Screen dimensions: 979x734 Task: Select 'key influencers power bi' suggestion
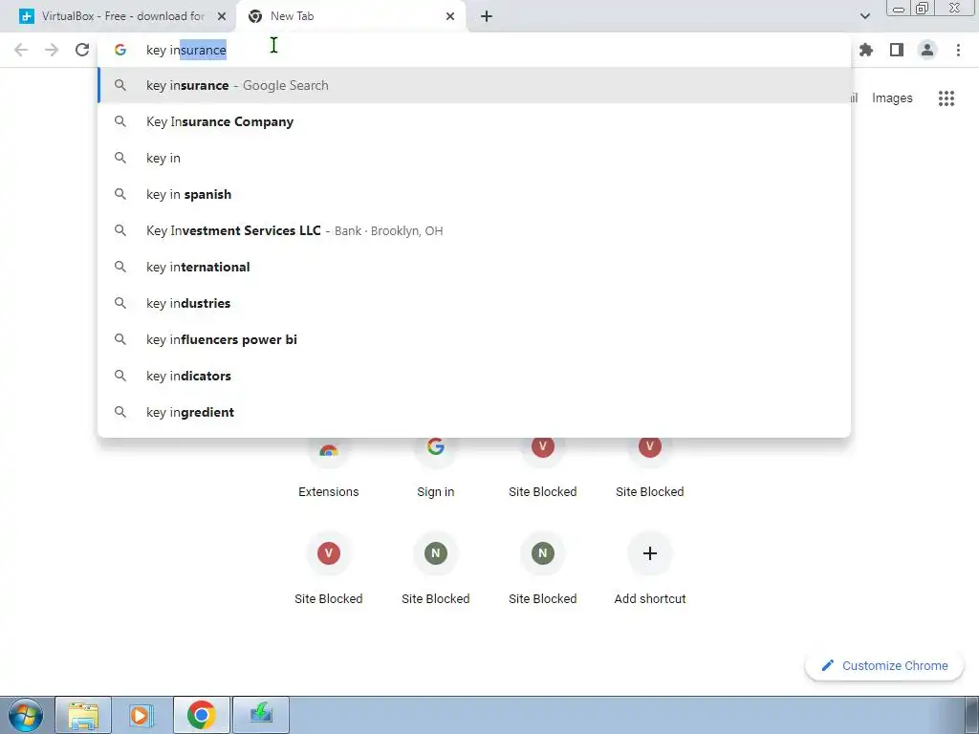[x=474, y=339]
